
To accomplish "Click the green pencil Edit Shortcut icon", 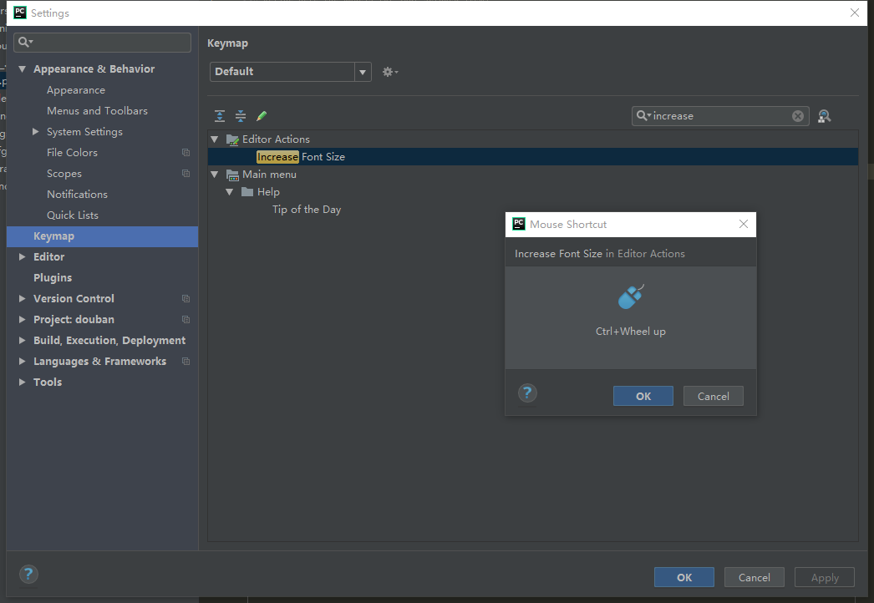I will [x=261, y=115].
